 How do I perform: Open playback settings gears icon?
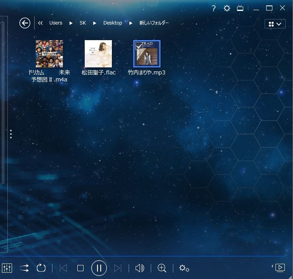click(x=184, y=268)
